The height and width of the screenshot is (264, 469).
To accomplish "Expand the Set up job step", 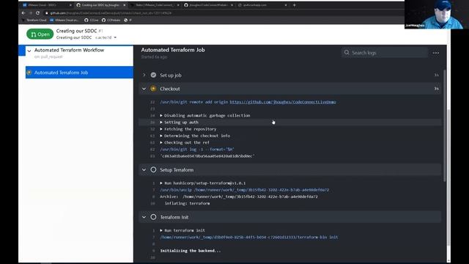I will (144, 75).
